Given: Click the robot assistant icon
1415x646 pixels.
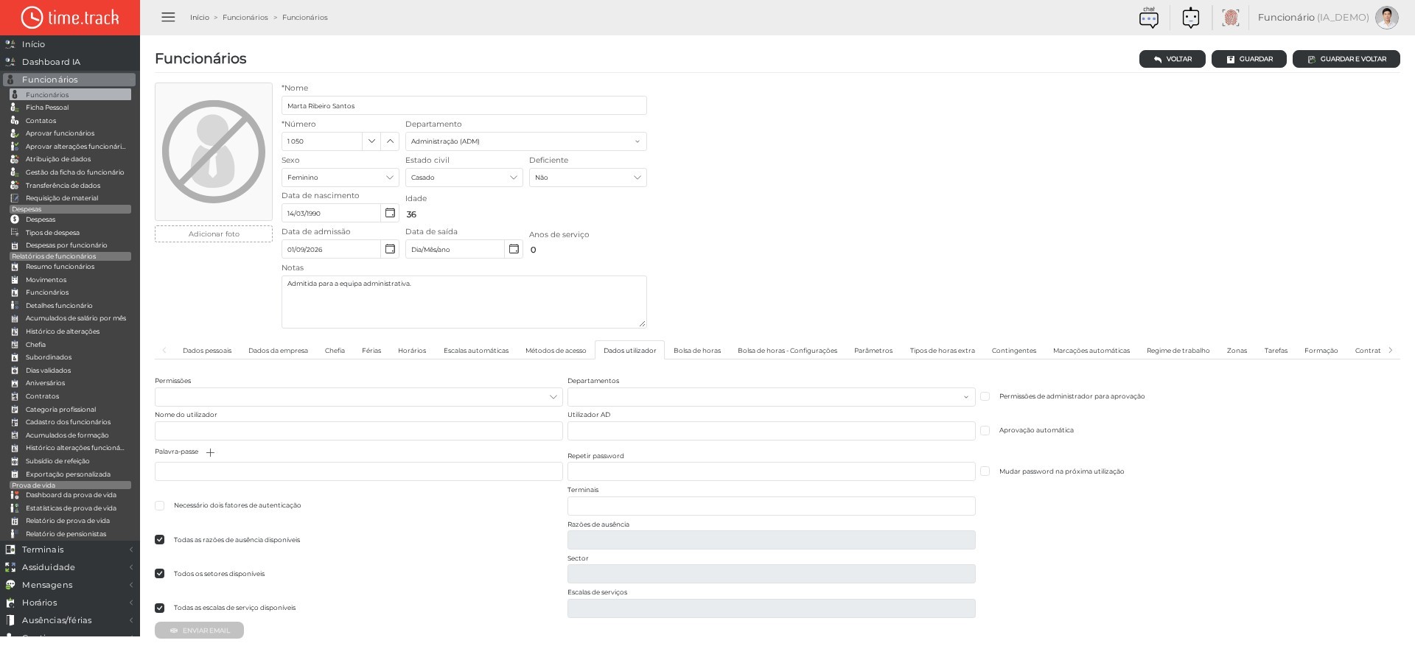Looking at the screenshot, I should pyautogui.click(x=1190, y=18).
